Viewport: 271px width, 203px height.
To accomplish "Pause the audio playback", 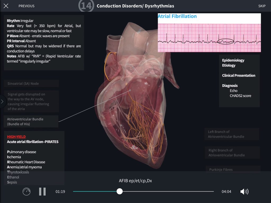I will pos(42,191).
